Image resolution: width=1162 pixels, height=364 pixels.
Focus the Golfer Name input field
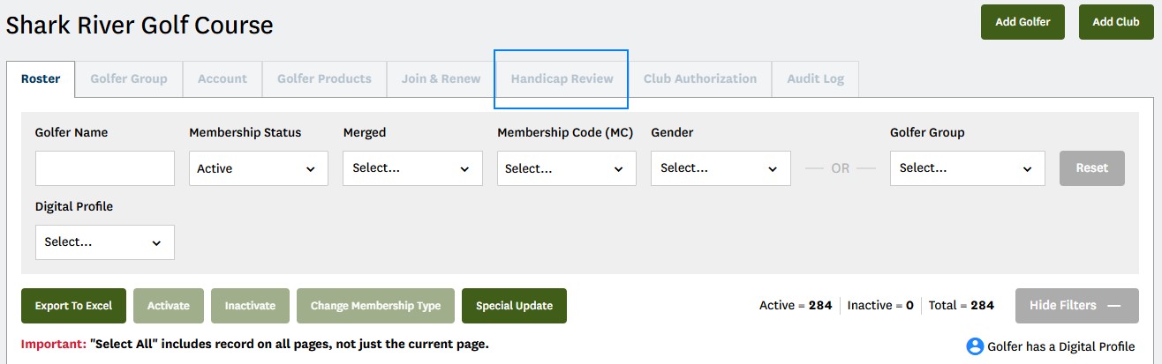[105, 168]
